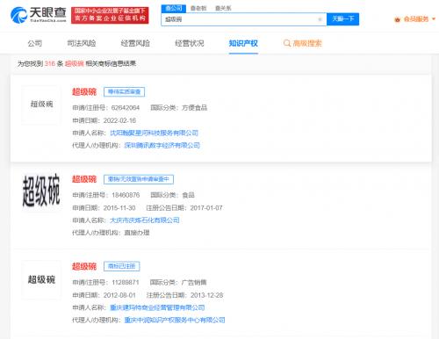
Task: Click application date 2012-08-01
Action: 119,295
